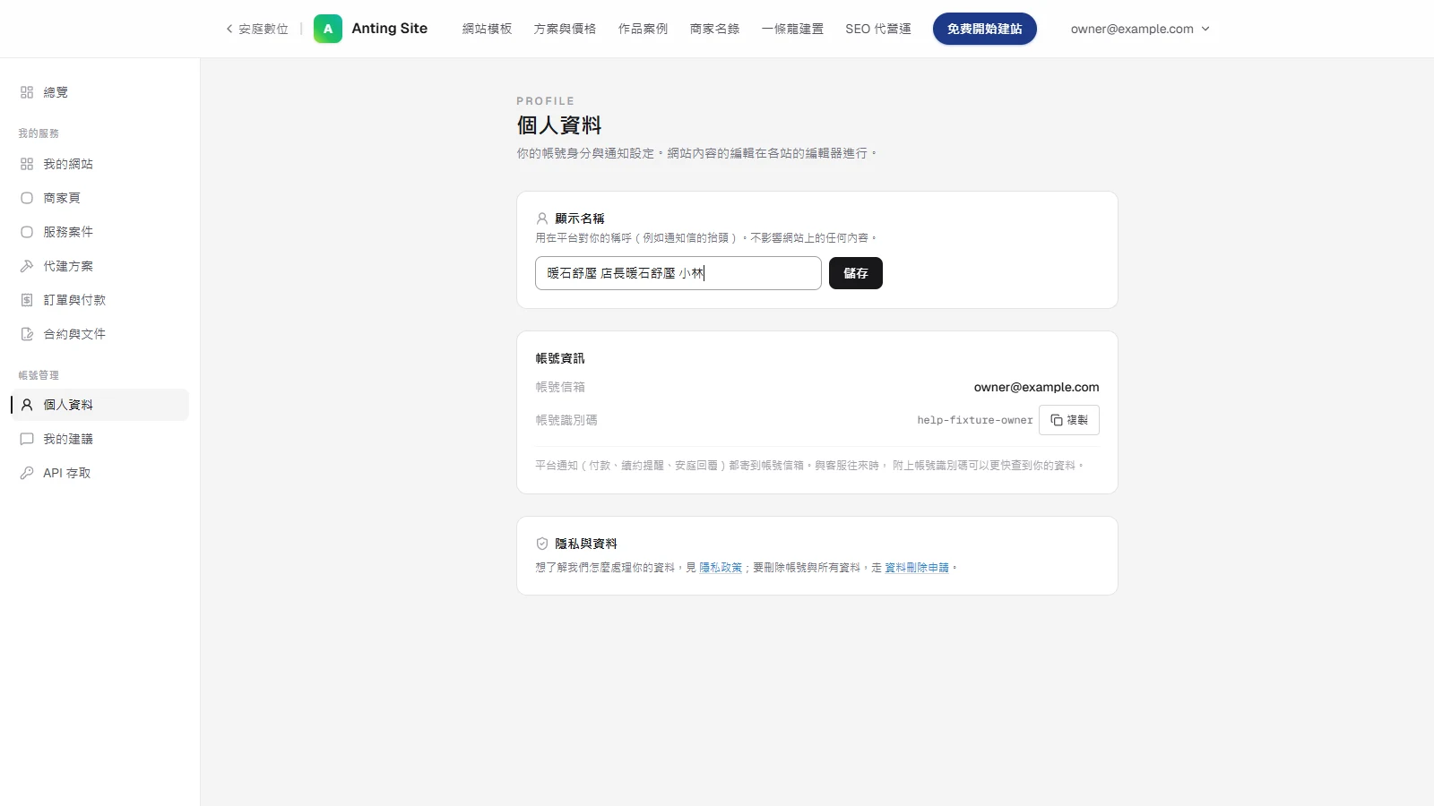Click the 我的網站 sidebar icon
This screenshot has width=1434, height=806.
tap(27, 164)
